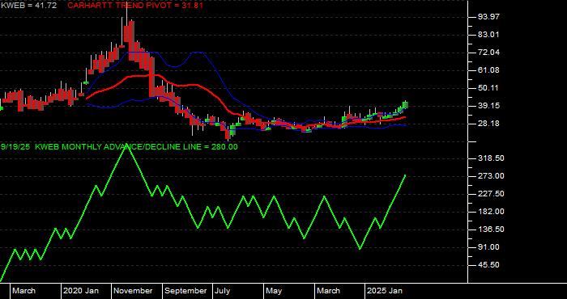Click the 39.15 price axis value
567x299 pixels.
point(488,106)
